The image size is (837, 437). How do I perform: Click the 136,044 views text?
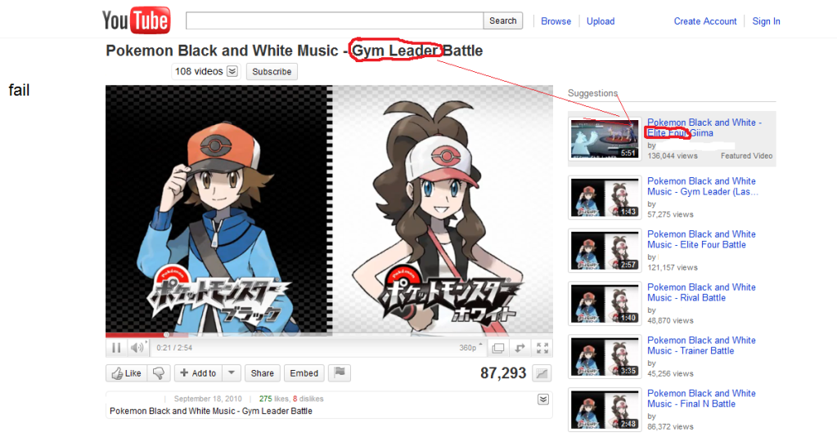pos(673,156)
